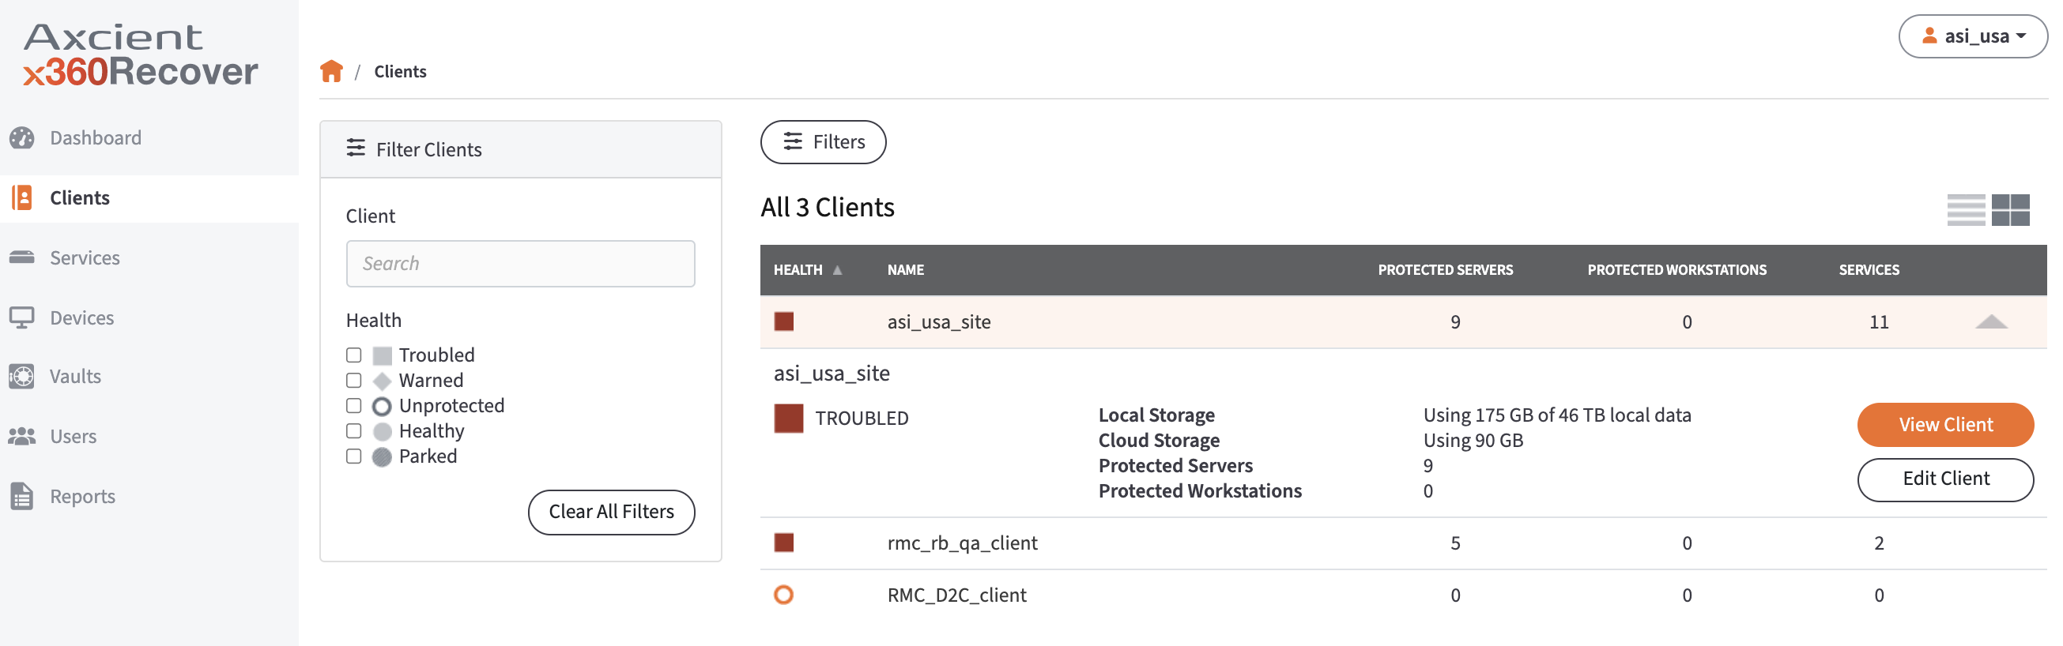This screenshot has width=2063, height=646.
Task: Collapse the asi_usa_site row details
Action: pos(1993,321)
